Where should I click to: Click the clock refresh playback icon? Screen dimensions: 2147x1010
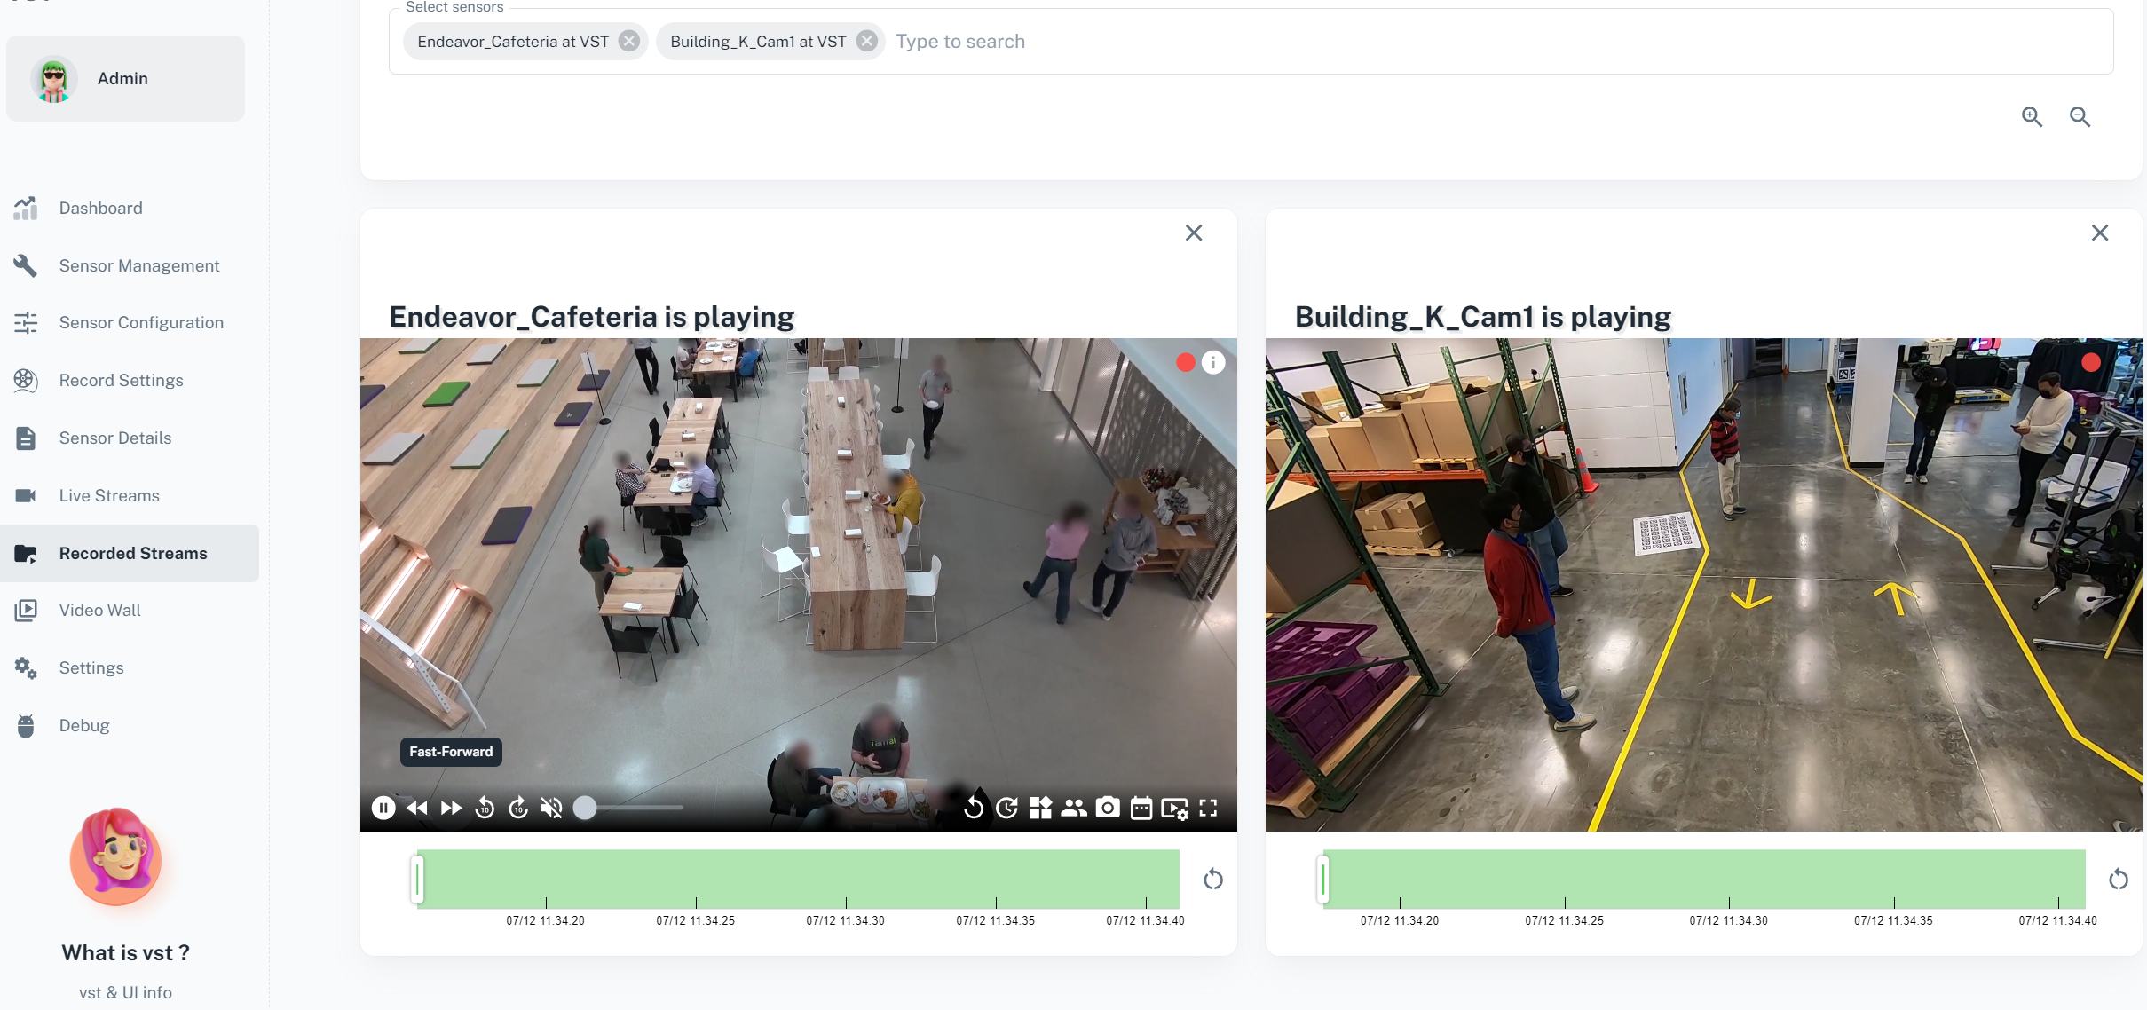(x=1006, y=808)
